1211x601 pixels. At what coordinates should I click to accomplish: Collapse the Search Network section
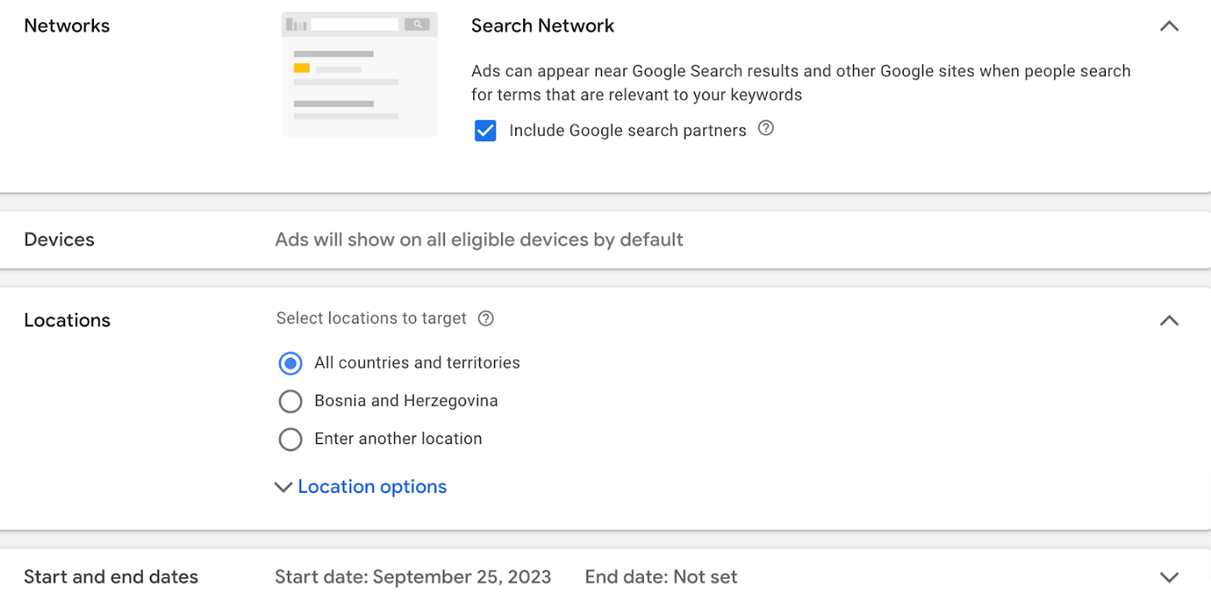pos(1169,25)
